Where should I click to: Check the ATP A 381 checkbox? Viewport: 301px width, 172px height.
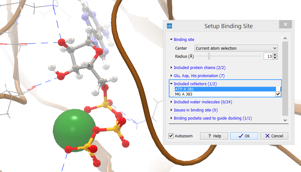[x=278, y=89]
